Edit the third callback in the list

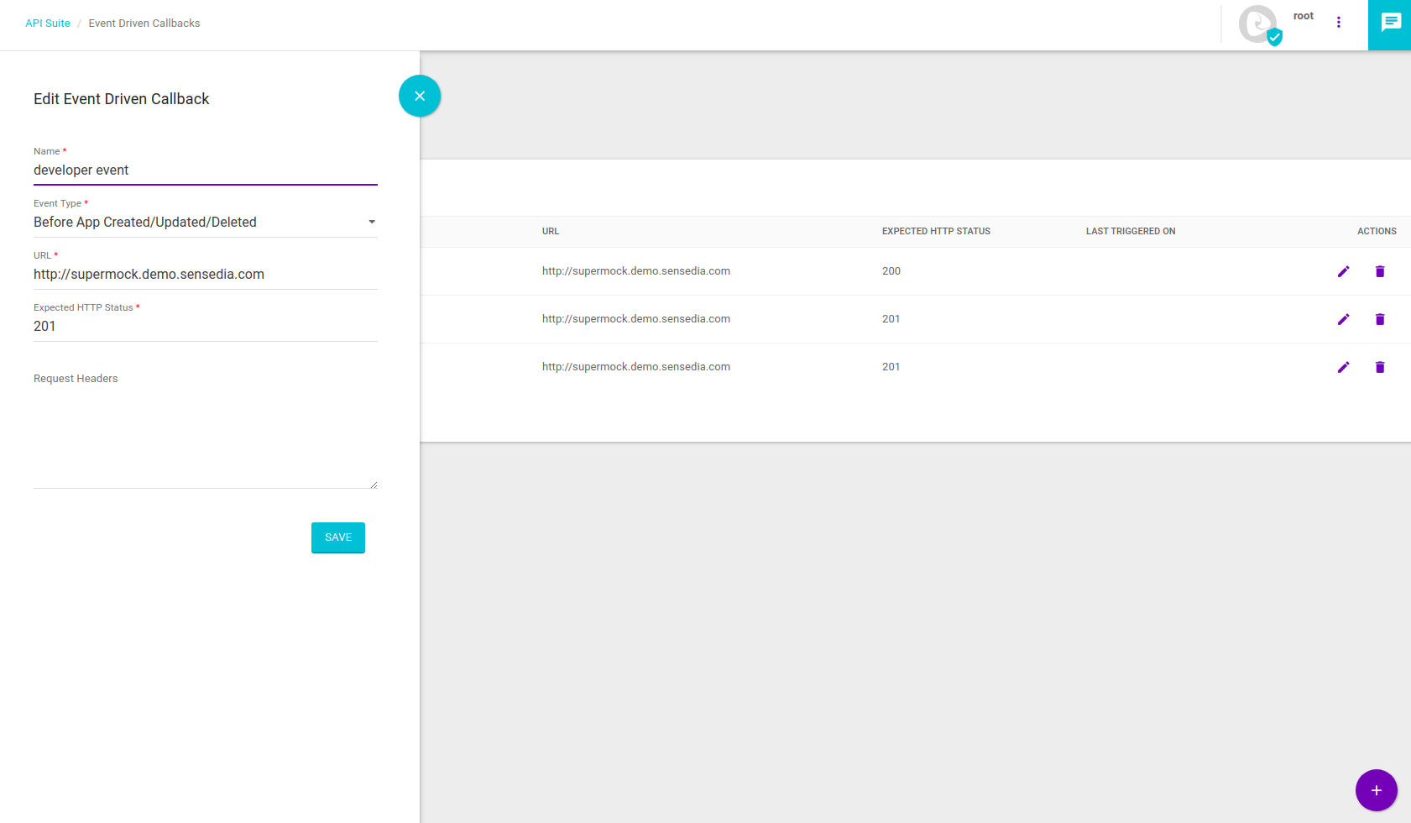(1343, 367)
